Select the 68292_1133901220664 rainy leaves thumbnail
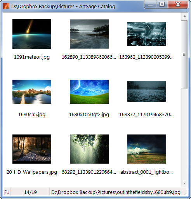 89,149
